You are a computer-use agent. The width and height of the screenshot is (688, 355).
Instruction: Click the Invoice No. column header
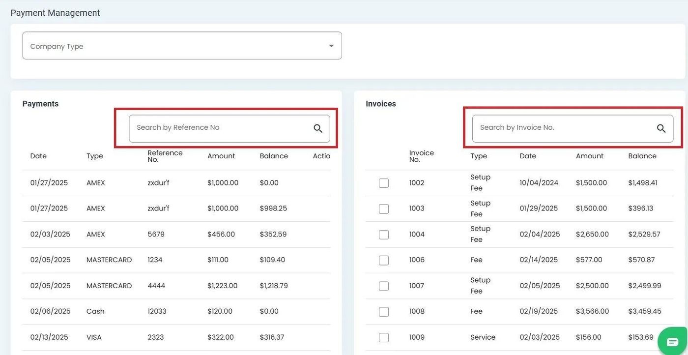click(421, 156)
